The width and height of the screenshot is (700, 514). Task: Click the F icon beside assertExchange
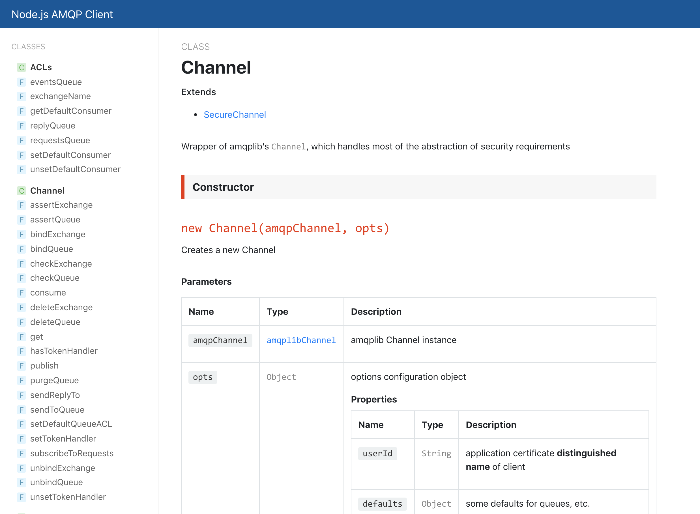(x=22, y=205)
